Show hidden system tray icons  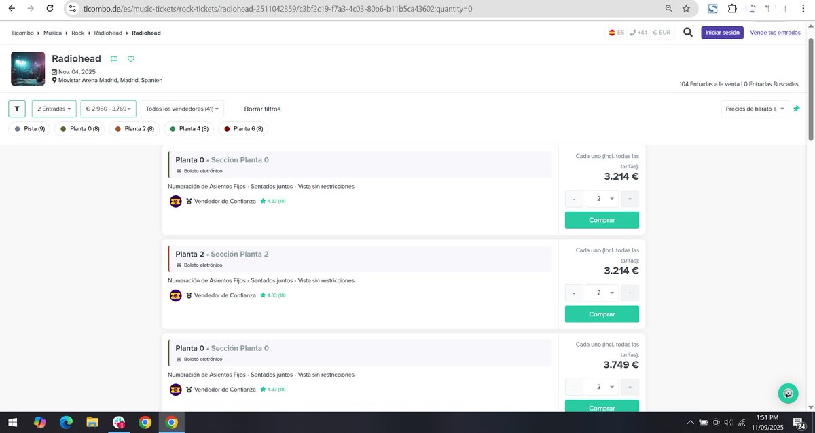[691, 423]
